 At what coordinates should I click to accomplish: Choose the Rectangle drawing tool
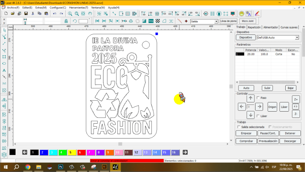[x=4, y=57]
